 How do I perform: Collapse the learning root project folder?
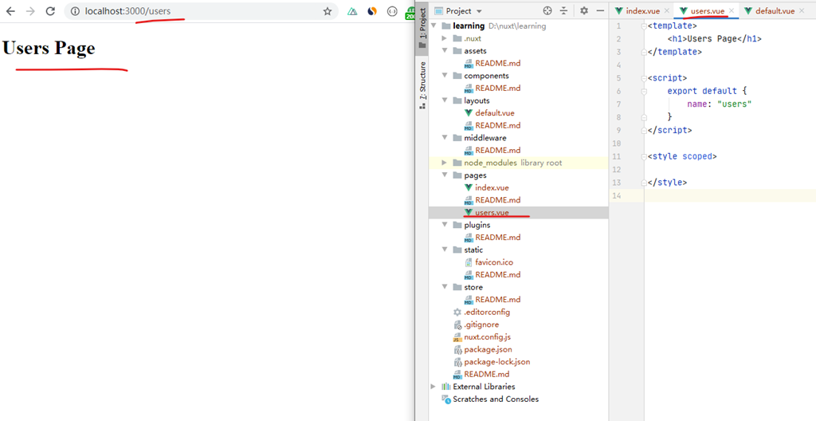(434, 26)
